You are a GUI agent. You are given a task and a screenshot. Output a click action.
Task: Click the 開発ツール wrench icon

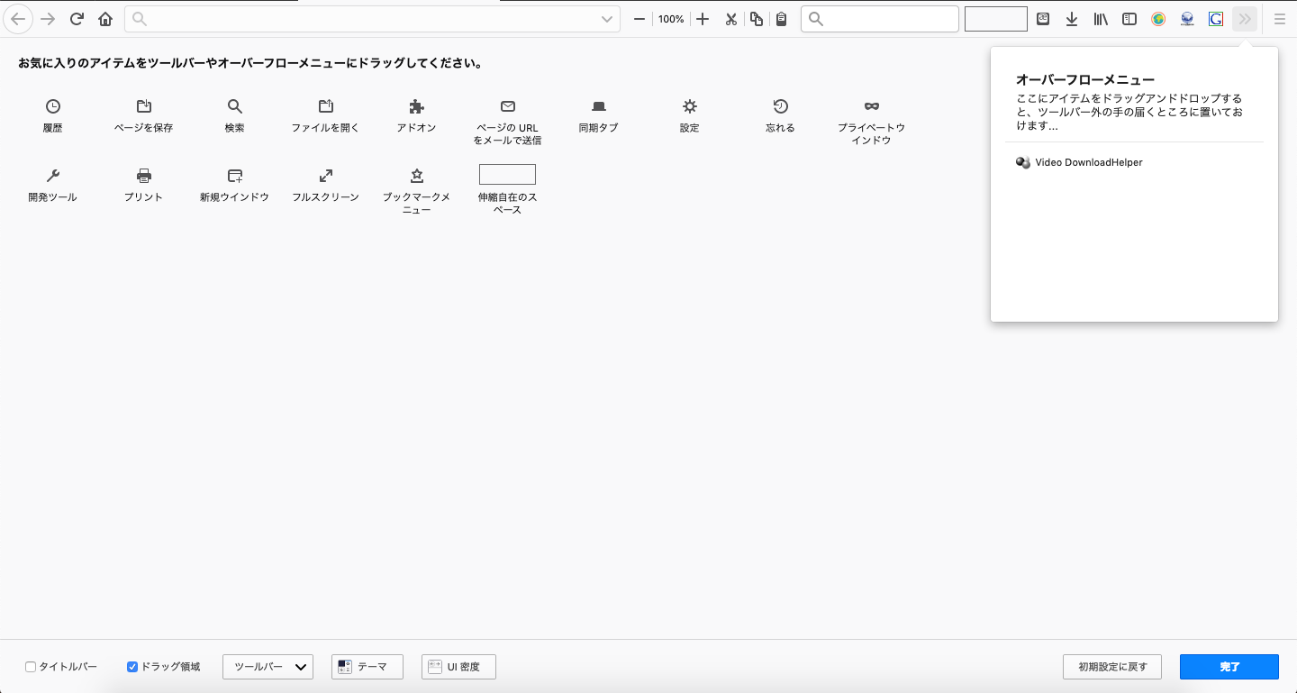[x=53, y=176]
